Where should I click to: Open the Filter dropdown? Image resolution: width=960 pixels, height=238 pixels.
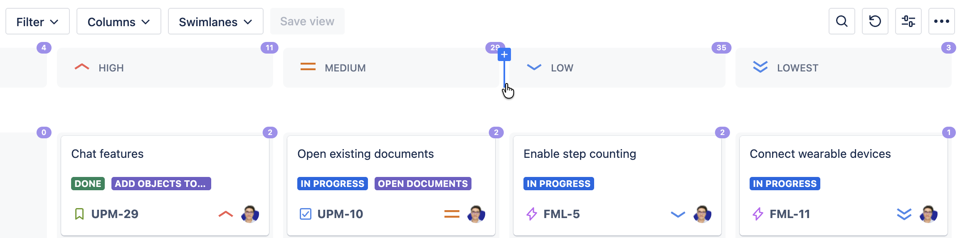coord(37,22)
